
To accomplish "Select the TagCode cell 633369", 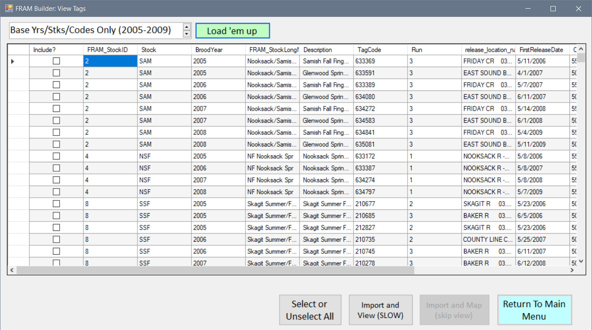I will point(380,61).
